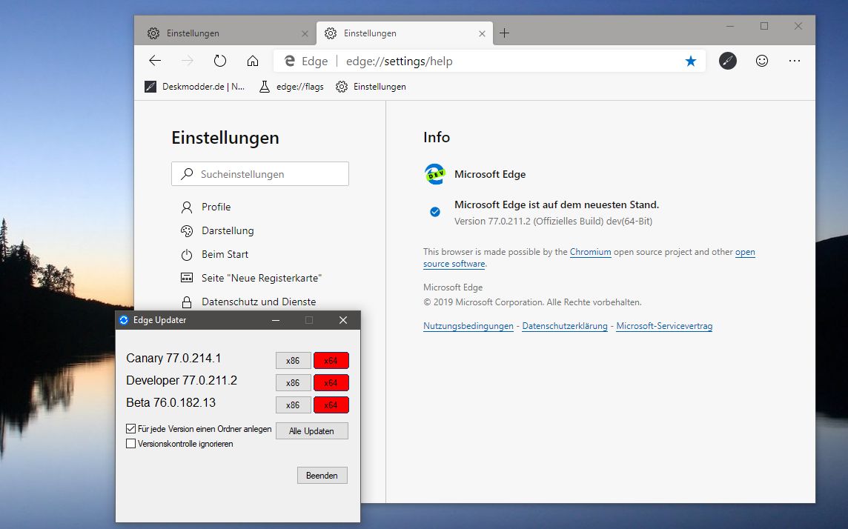The height and width of the screenshot is (529, 848).
Task: Click the Beta 76.0.182.13 label
Action: point(171,402)
